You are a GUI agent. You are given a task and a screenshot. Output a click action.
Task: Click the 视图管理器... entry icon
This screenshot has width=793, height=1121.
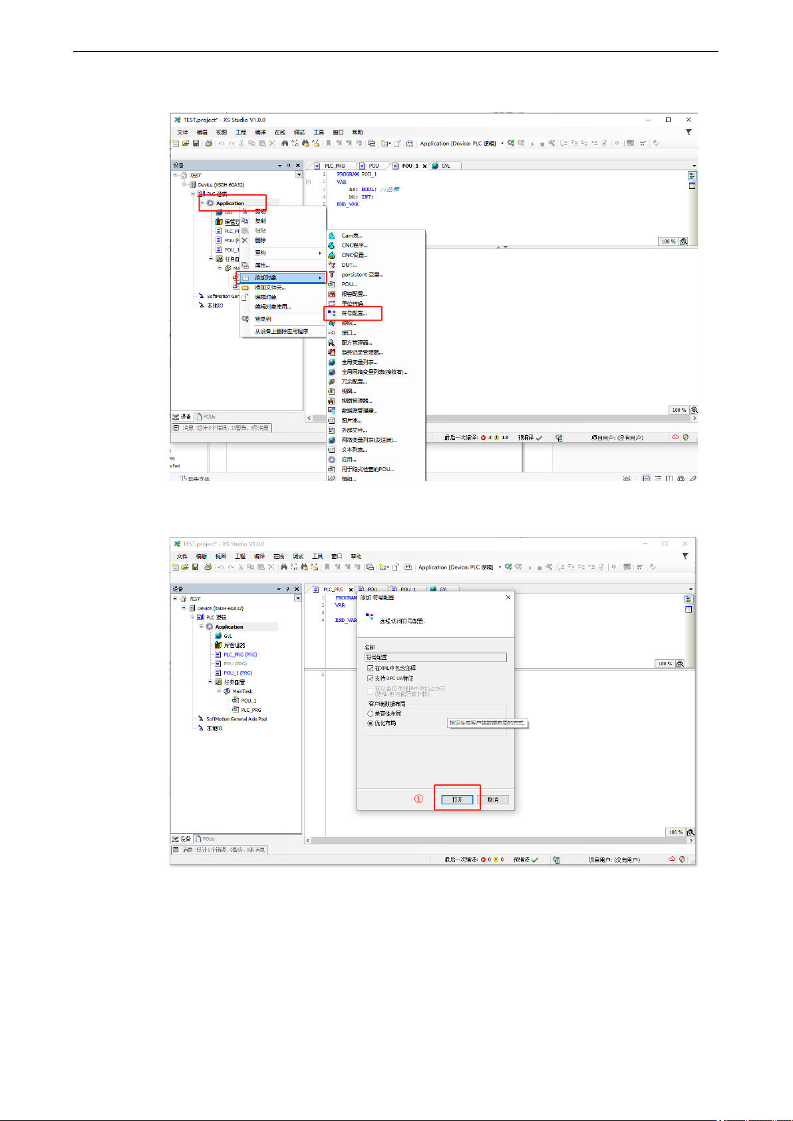pyautogui.click(x=331, y=400)
